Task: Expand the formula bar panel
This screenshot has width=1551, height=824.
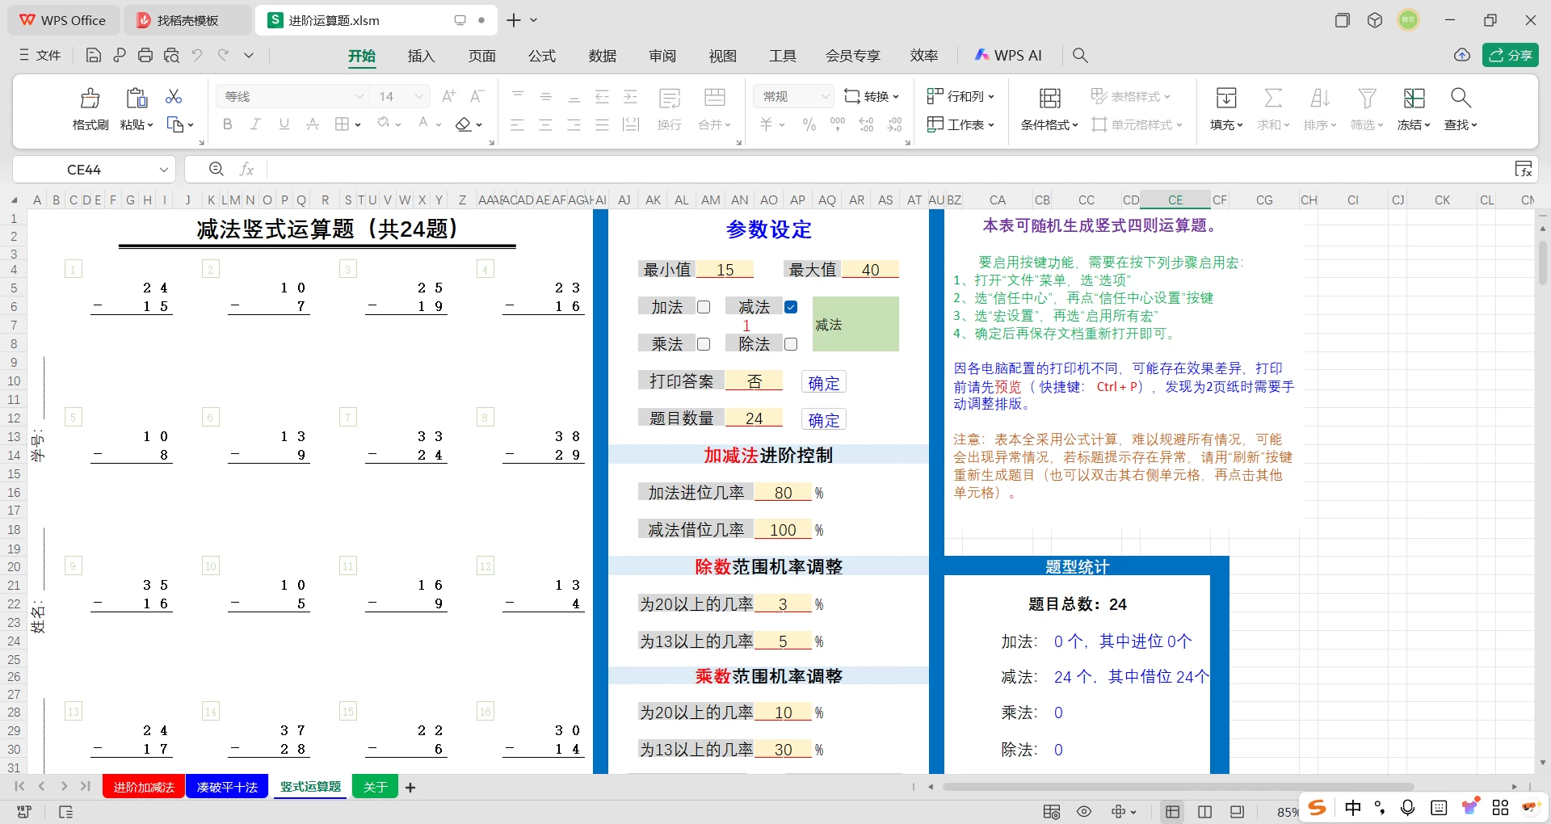Action: tap(1524, 169)
